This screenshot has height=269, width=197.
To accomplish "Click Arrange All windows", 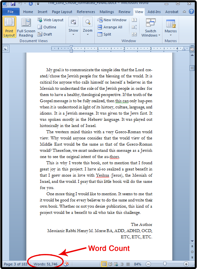I will click(110, 27).
